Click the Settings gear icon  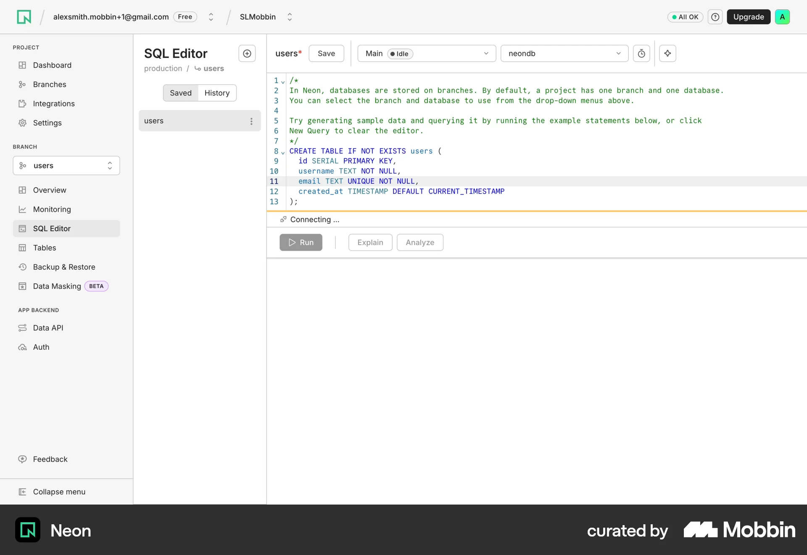click(22, 123)
